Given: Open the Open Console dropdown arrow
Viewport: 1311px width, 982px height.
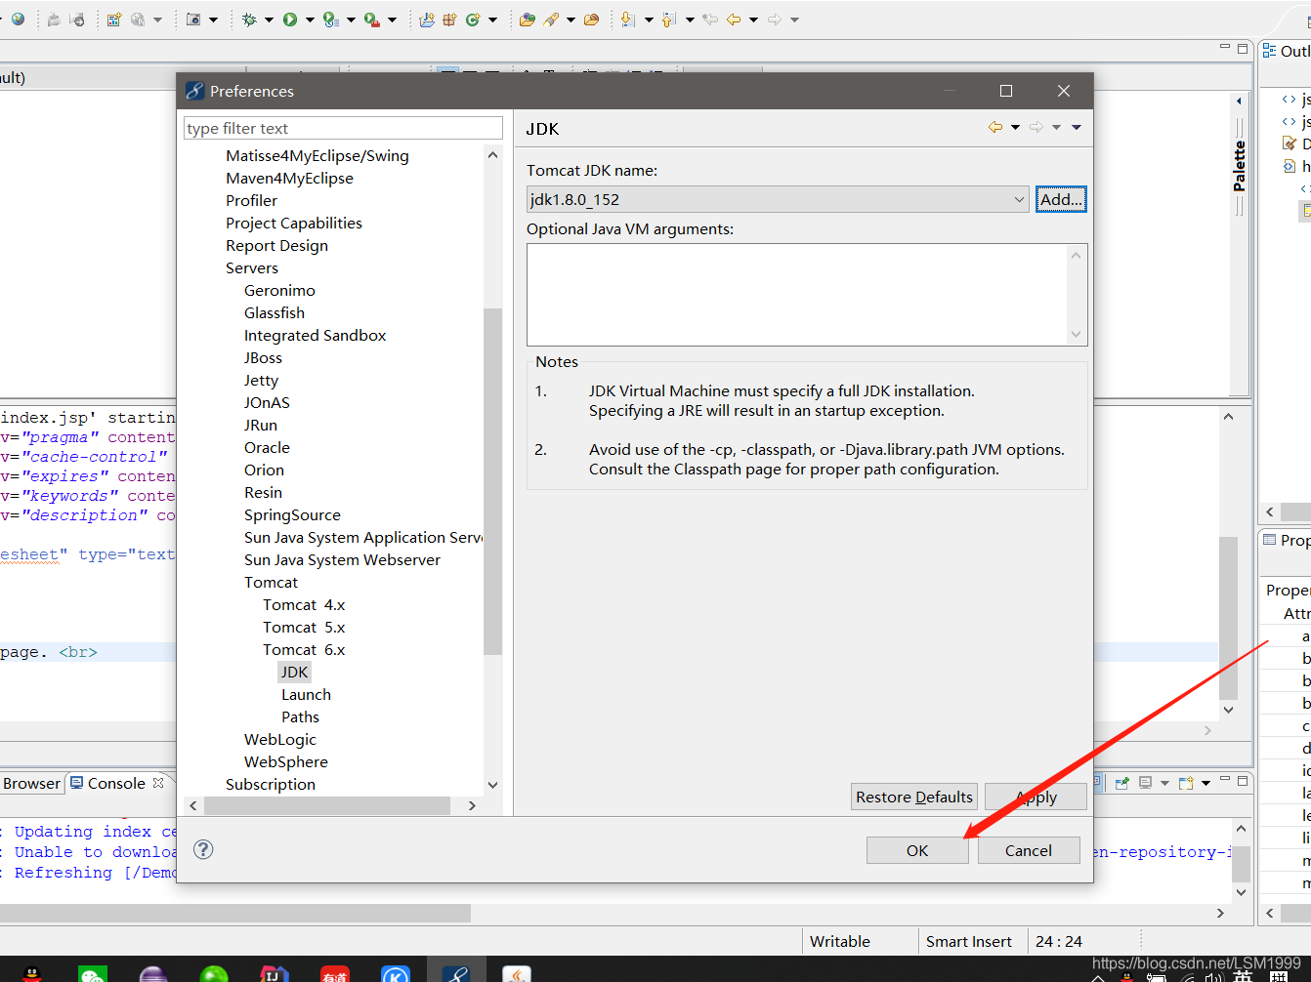Looking at the screenshot, I should (1206, 783).
